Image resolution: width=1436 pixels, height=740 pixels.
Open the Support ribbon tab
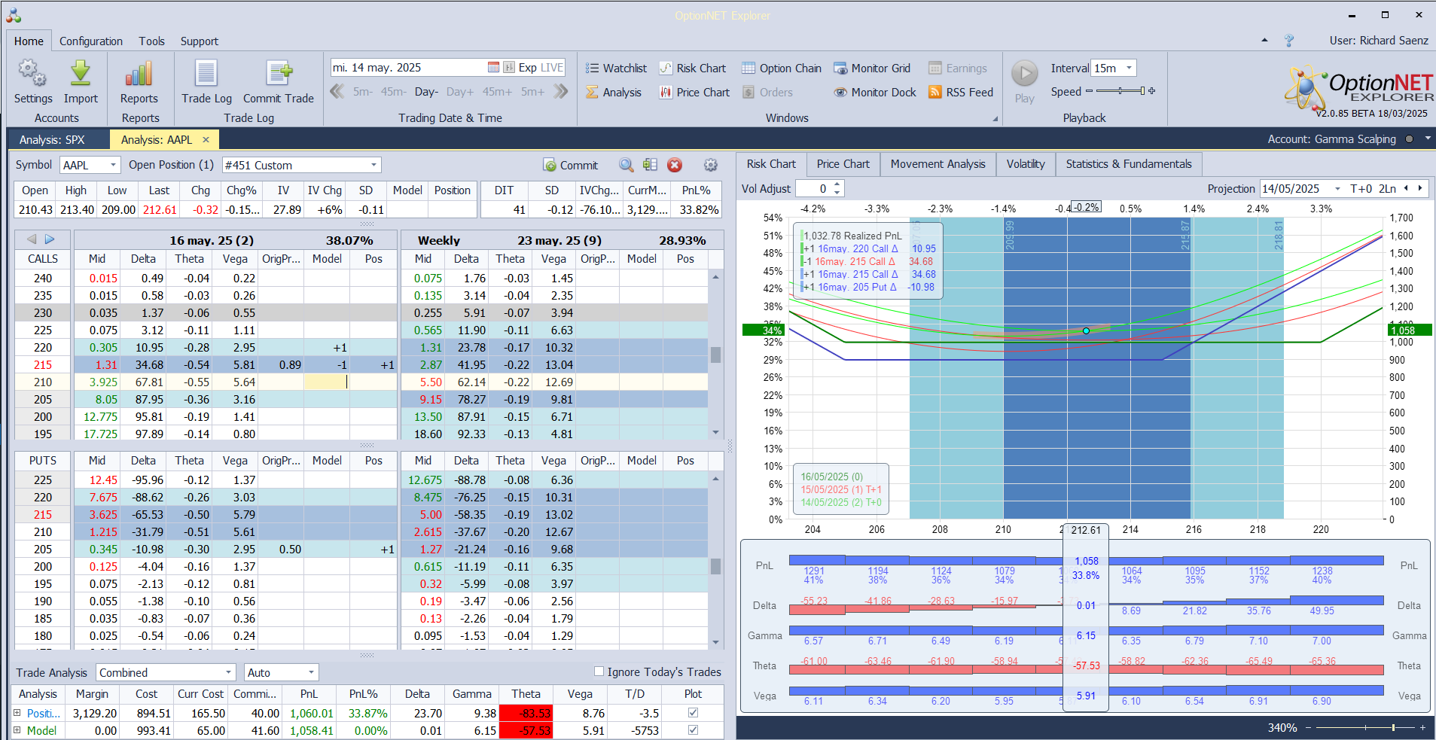coord(199,41)
